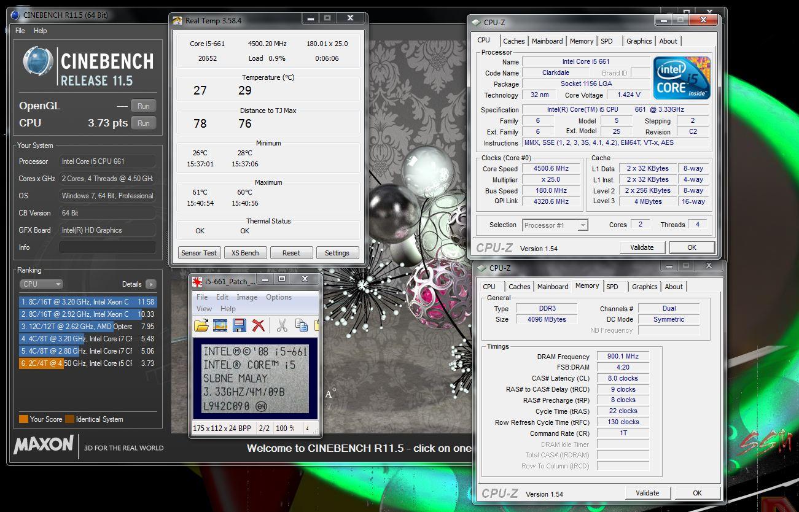
Task: Click the Cinebench title bar icon
Action: click(x=15, y=14)
